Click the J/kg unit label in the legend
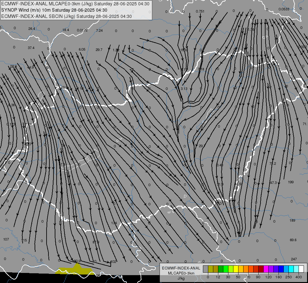 coord(181,278)
